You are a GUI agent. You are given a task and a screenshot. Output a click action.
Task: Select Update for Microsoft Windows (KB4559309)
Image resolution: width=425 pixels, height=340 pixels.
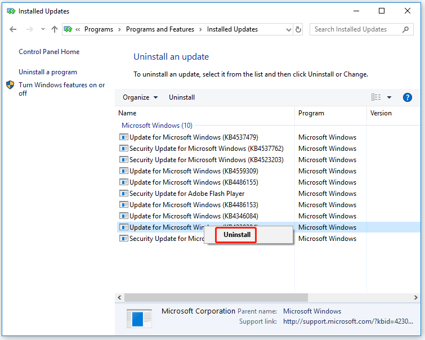pos(194,171)
